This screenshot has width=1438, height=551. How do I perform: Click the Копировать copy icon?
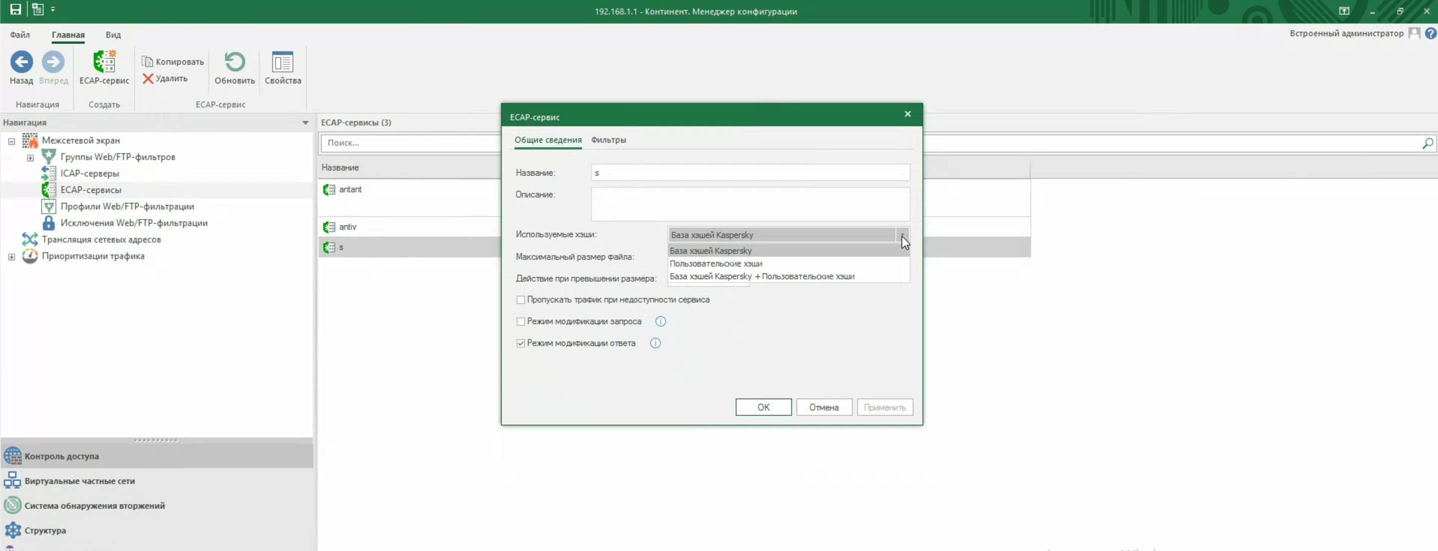coord(147,61)
